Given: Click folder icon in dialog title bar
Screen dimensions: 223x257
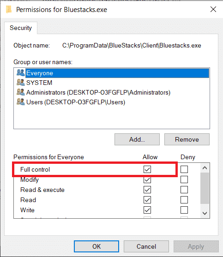Looking at the screenshot, I should (9, 9).
